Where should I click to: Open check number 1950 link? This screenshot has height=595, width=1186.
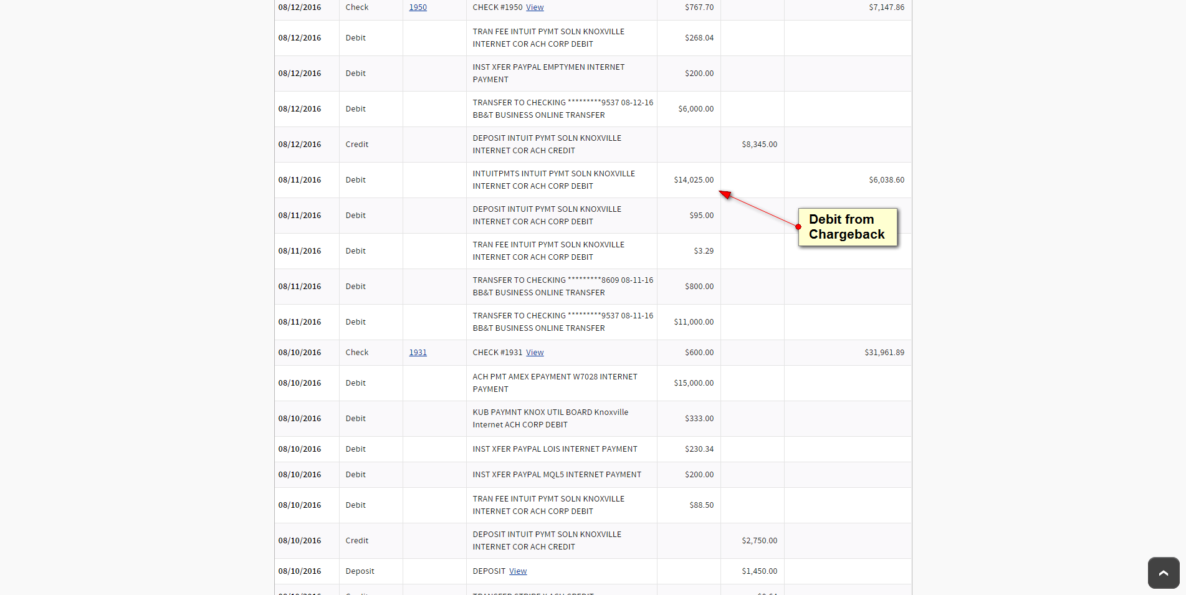[x=418, y=7]
